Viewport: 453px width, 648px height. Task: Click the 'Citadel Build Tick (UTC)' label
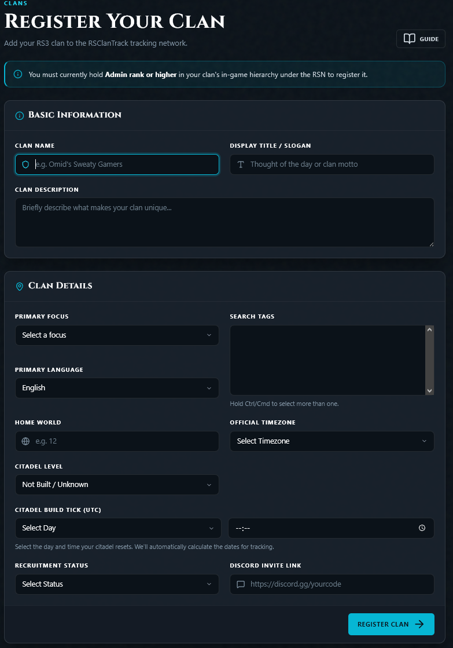(x=58, y=510)
